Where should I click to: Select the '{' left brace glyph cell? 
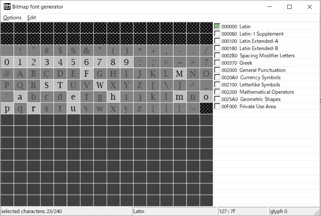pyautogui.click(x=153, y=108)
